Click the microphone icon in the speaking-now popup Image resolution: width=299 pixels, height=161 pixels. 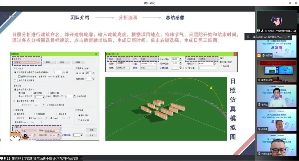point(248,37)
